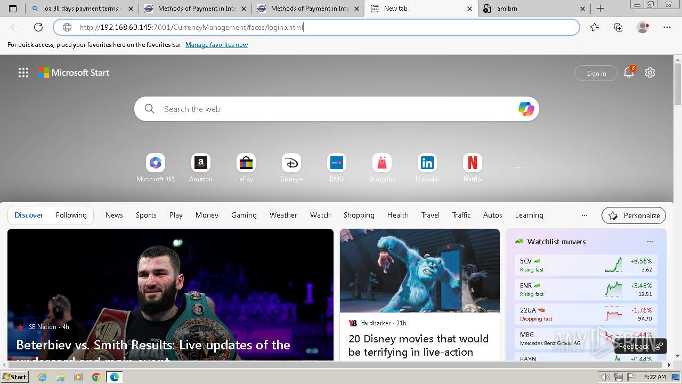Close the amlbrn tab
The height and width of the screenshot is (384, 682).
(582, 9)
